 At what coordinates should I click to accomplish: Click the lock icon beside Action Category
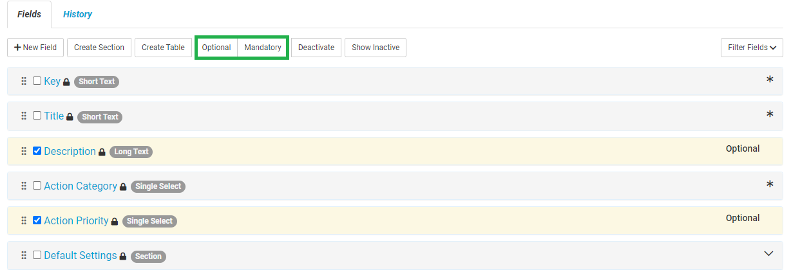click(124, 187)
